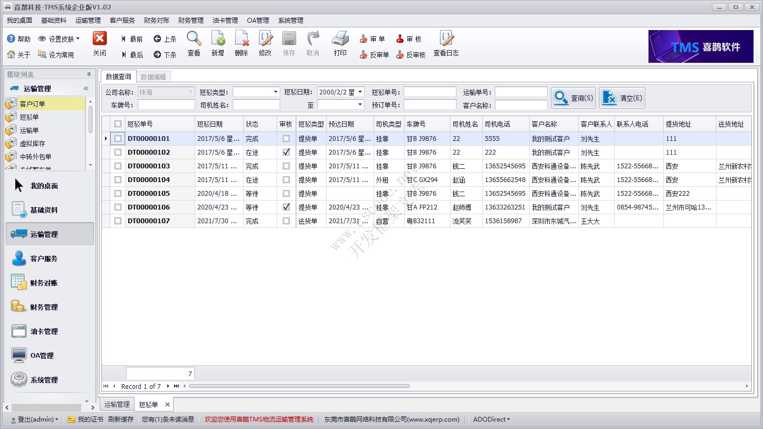Switch to the 数据查询 tab
763x429 pixels.
[x=119, y=77]
